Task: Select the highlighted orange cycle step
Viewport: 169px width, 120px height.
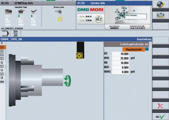Action: 3,47
